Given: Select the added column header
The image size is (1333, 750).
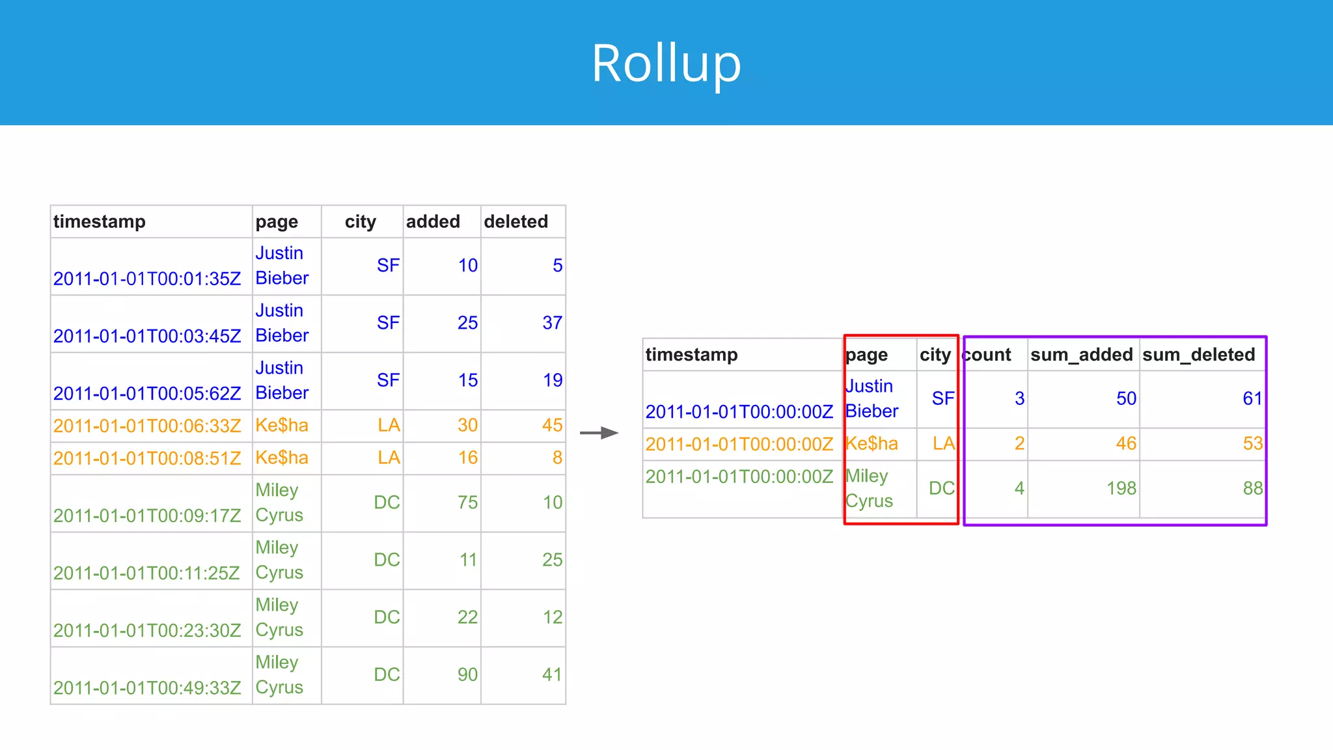Looking at the screenshot, I should tap(433, 221).
